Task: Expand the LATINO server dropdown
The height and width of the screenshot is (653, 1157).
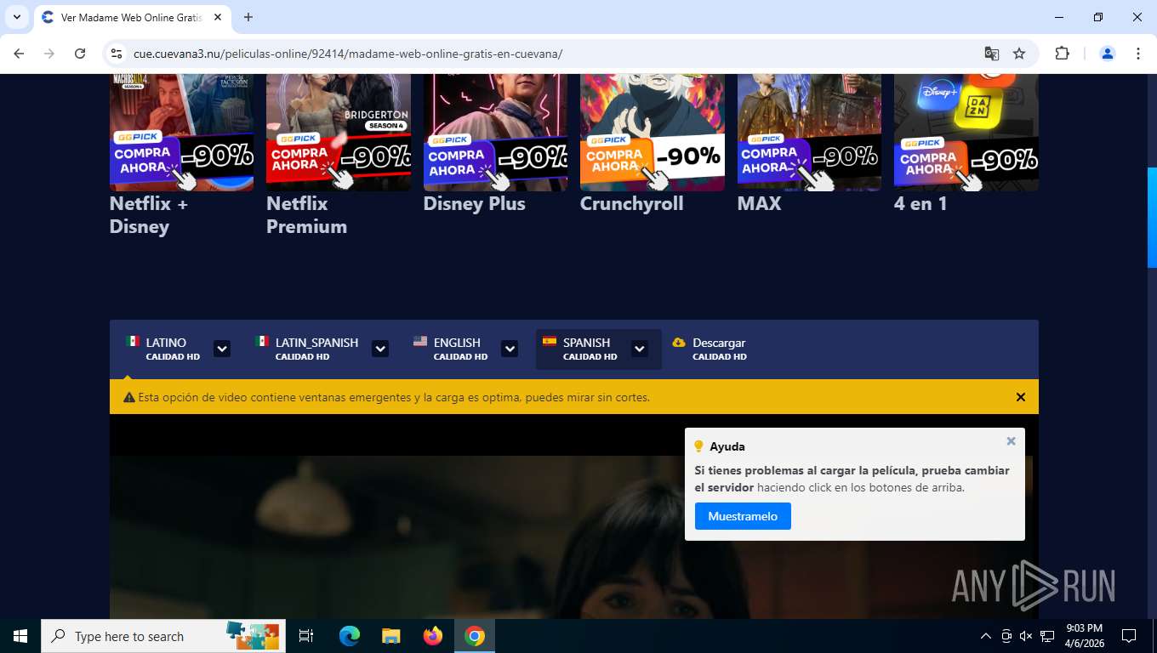Action: pos(222,349)
